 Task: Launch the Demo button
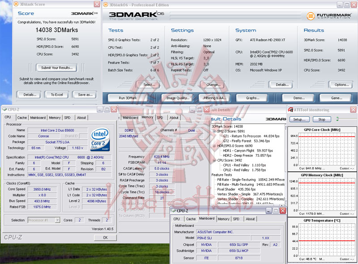[x=298, y=98]
